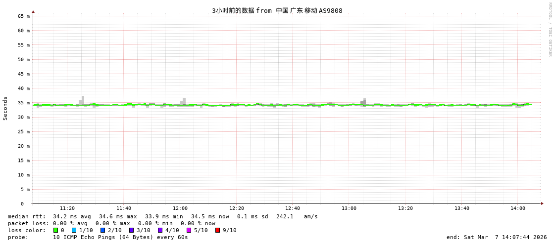Viewport: 555px width, 244px height.
Task: Click the 34.2 ms avg median value
Action: [72, 216]
